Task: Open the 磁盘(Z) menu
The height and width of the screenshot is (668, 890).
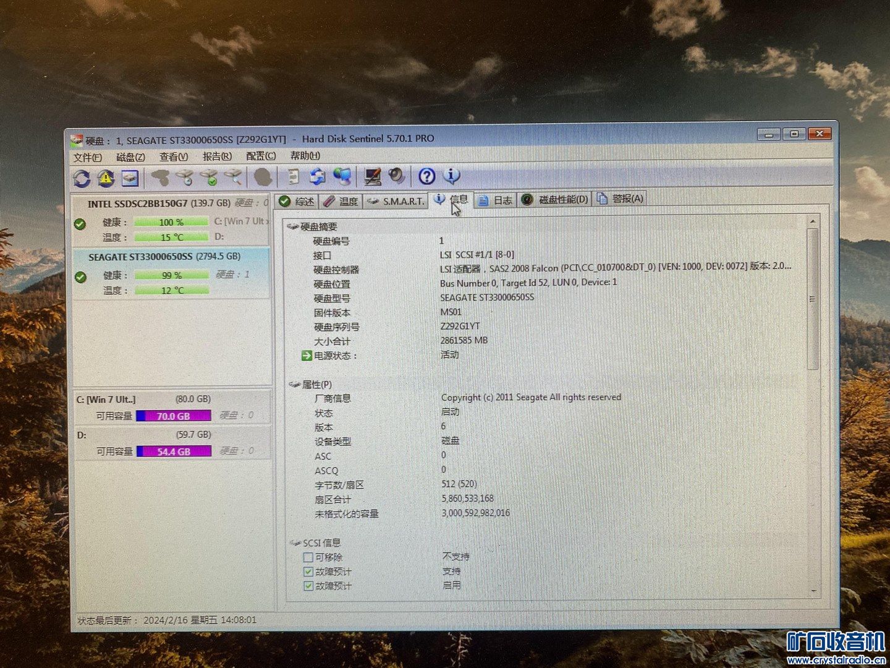Action: coord(130,157)
